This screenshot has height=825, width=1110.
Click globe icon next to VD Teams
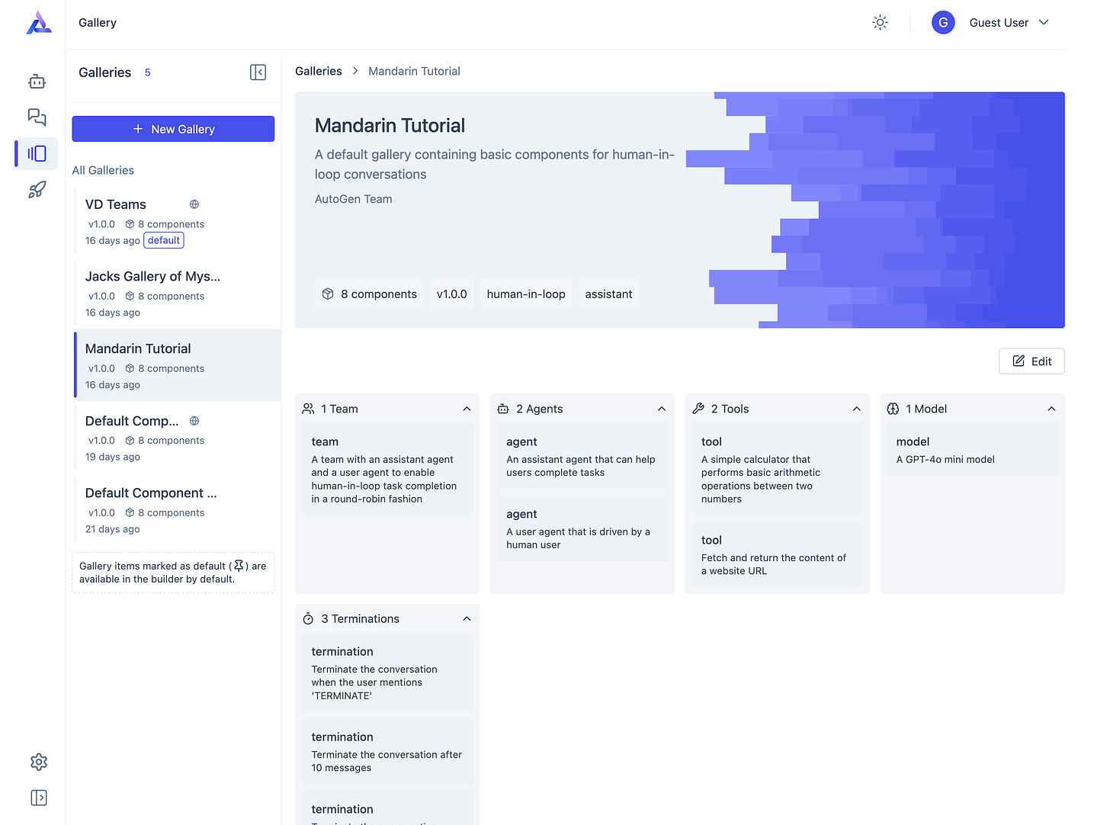tap(194, 204)
